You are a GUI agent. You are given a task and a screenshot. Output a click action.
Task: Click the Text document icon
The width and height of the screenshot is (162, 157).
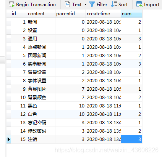67,4
